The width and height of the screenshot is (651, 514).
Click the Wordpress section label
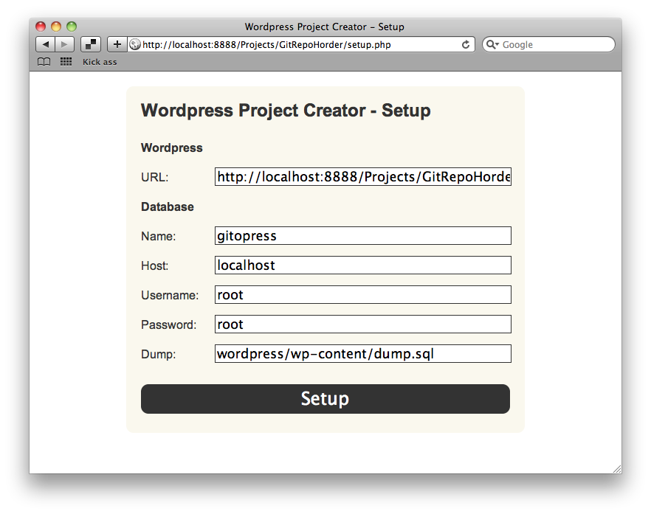[x=172, y=147]
